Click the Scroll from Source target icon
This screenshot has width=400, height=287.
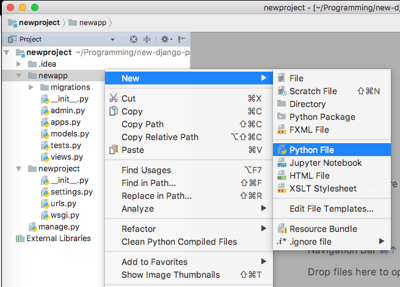pos(134,39)
